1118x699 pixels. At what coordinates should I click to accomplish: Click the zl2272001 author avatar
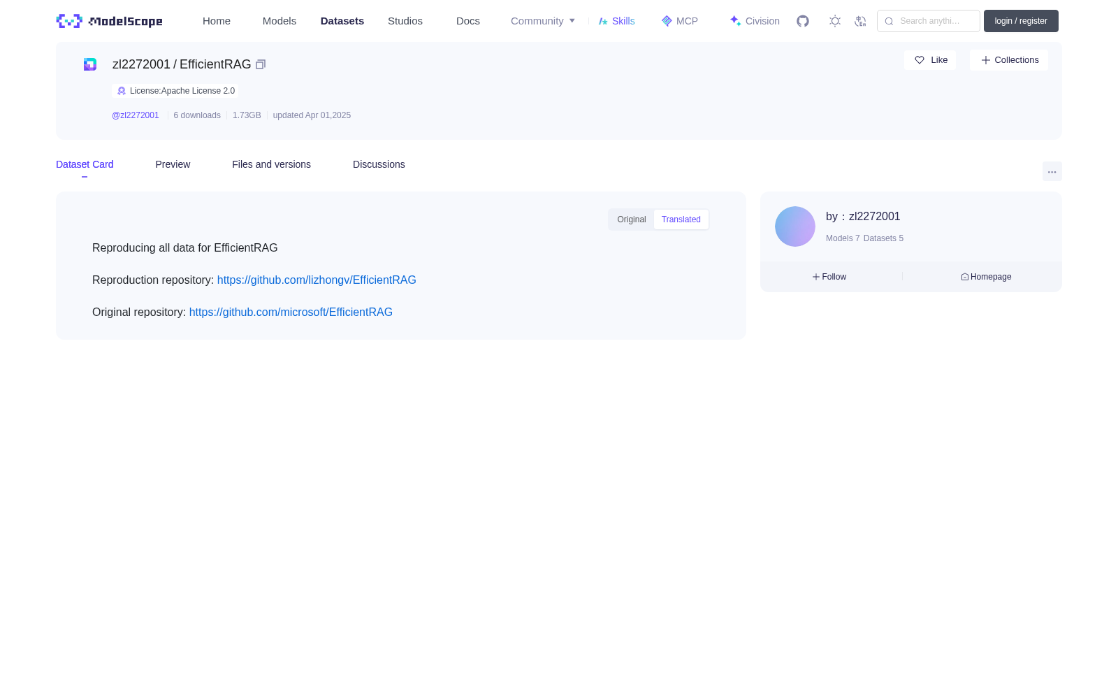795,226
